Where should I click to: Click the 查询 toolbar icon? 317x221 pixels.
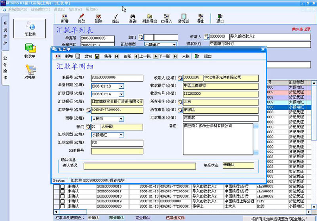pyautogui.click(x=132, y=18)
